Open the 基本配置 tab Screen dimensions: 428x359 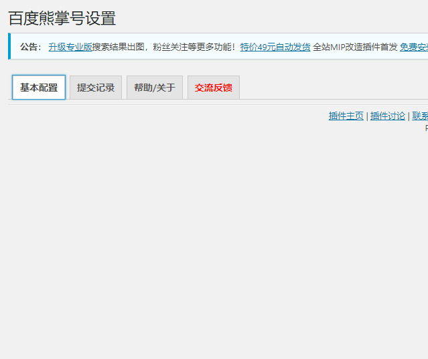(x=39, y=88)
